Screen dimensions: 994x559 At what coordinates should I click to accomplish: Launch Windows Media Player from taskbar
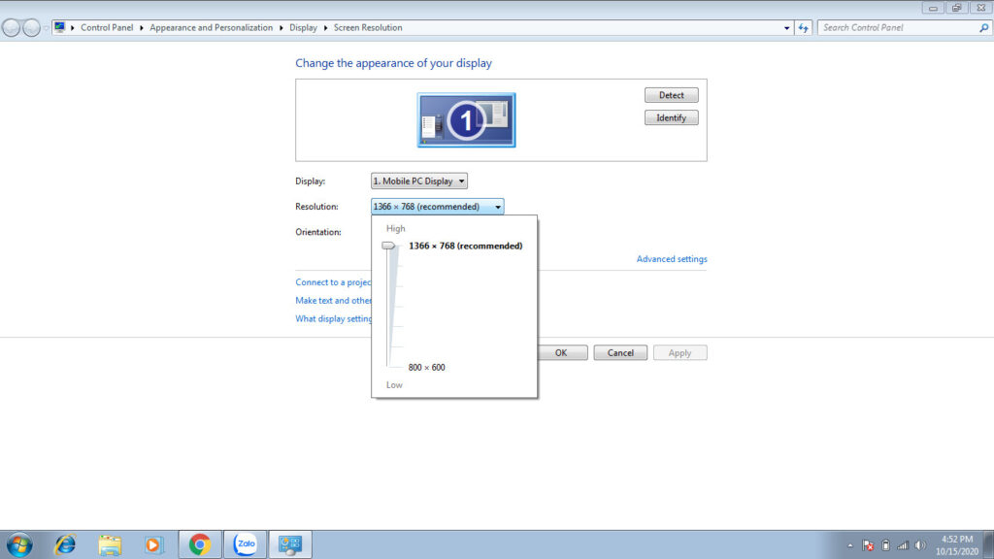(153, 544)
